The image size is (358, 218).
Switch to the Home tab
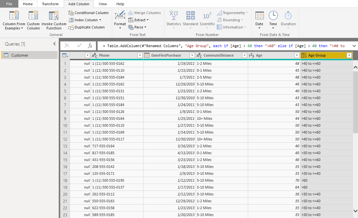point(27,4)
